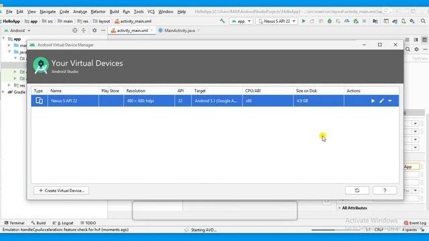Refresh the virtual device list
The width and height of the screenshot is (429, 241).
(357, 190)
